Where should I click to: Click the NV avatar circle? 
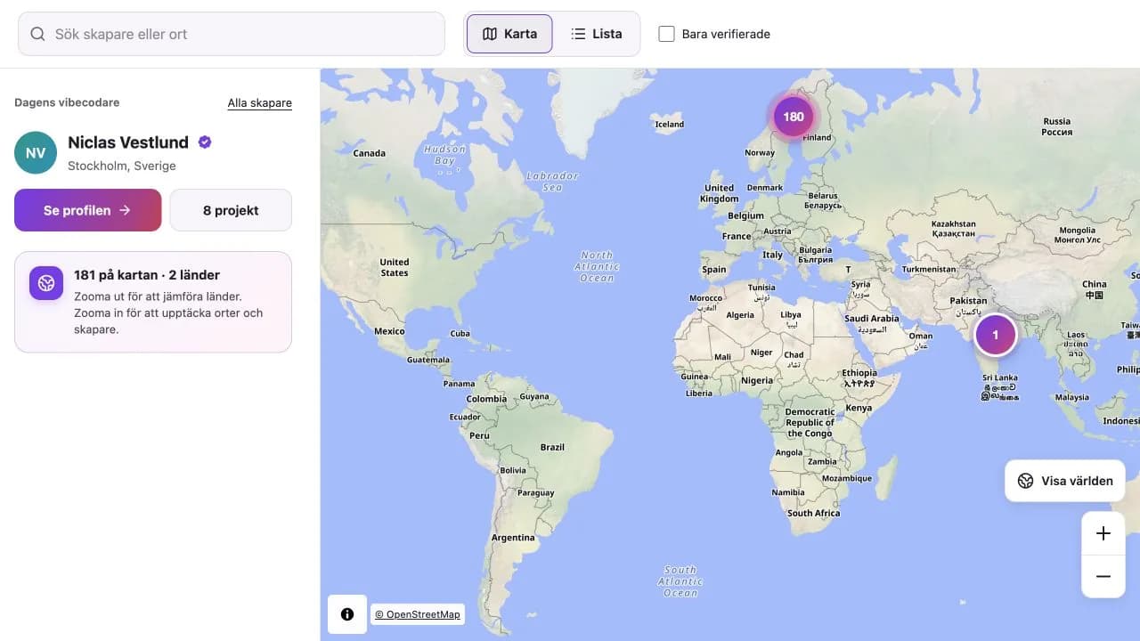pyautogui.click(x=36, y=153)
